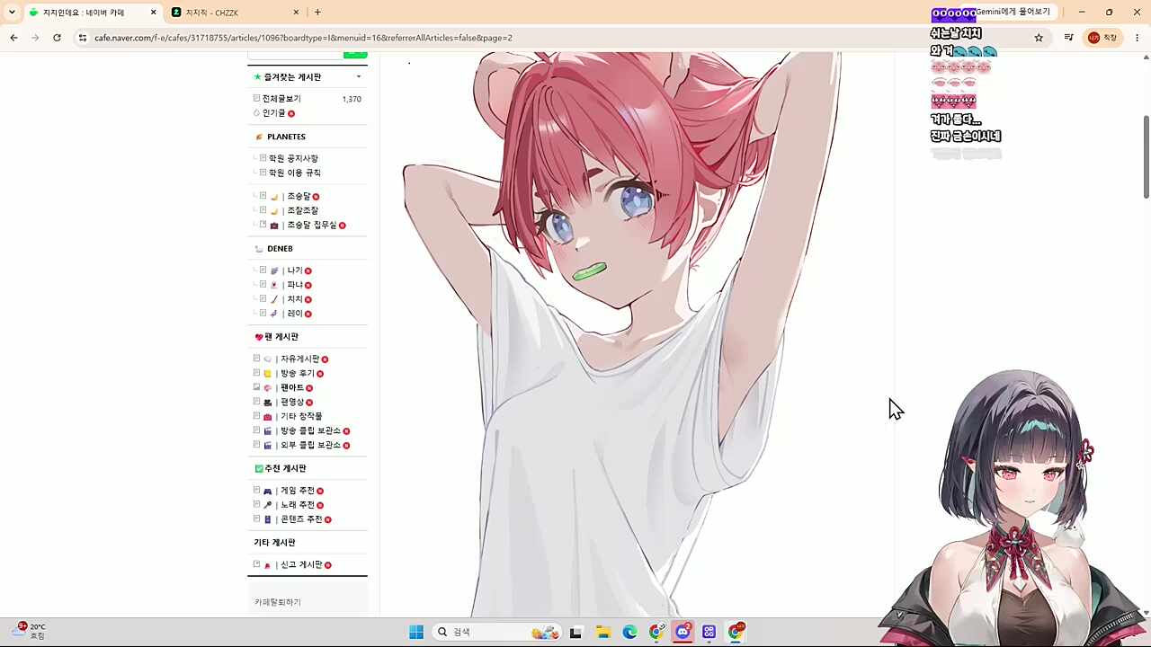Open 학원 공지사항 board
This screenshot has width=1151, height=647.
(x=293, y=158)
